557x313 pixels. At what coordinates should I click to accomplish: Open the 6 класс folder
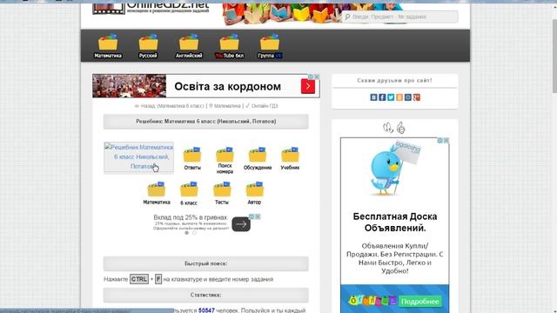coord(189,193)
